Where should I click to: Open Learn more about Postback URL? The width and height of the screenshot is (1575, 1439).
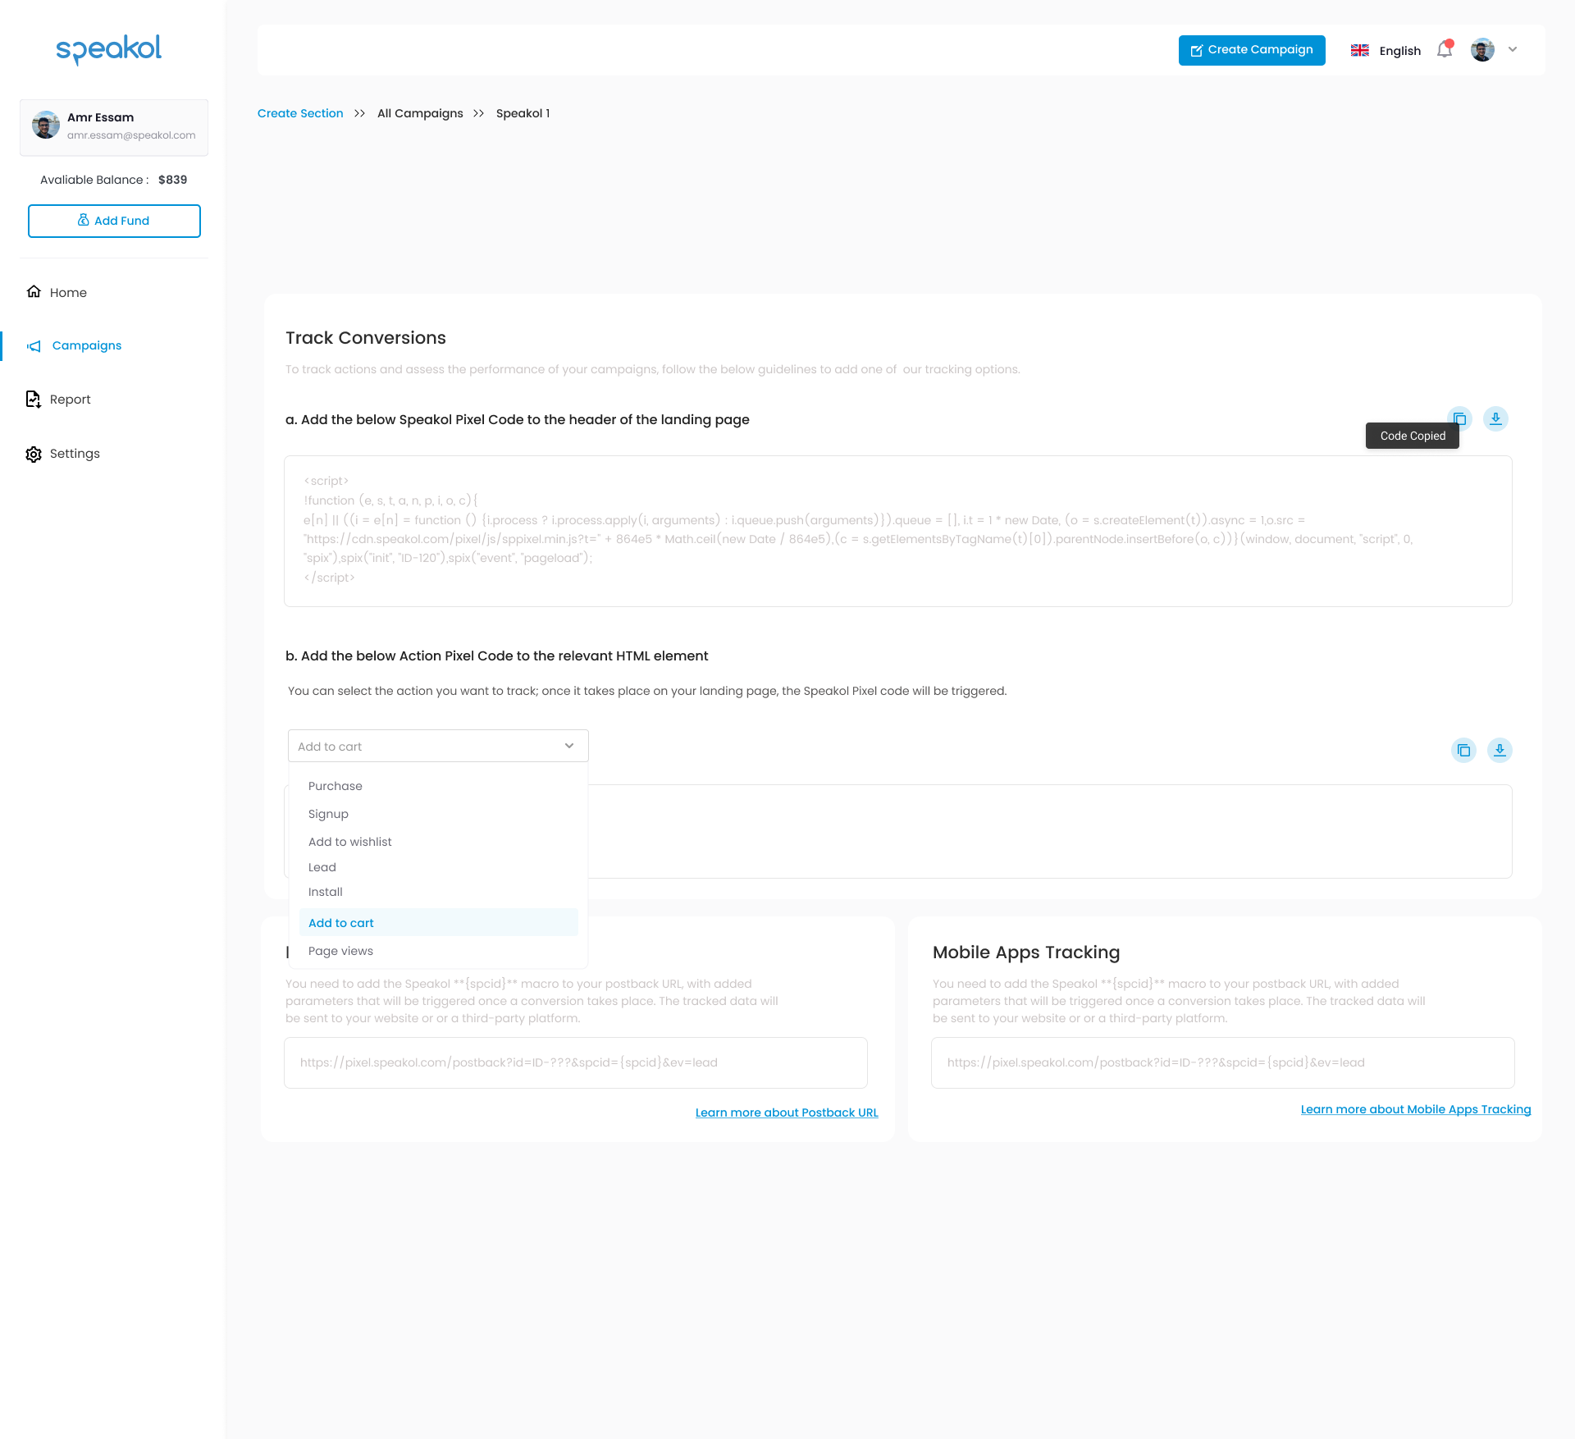(x=787, y=1112)
